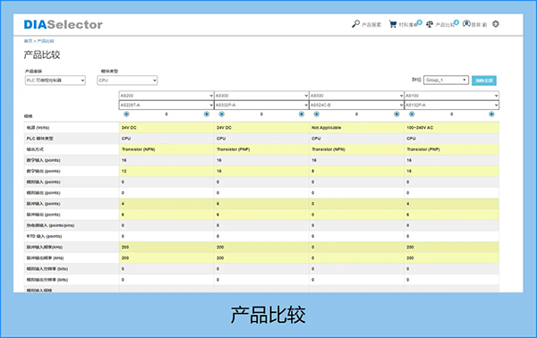Click the right round icon under AS332P-A

point(302,114)
